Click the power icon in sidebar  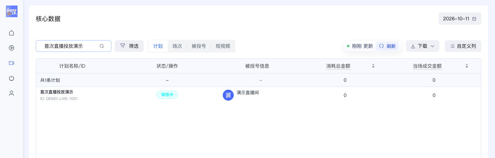click(11, 78)
